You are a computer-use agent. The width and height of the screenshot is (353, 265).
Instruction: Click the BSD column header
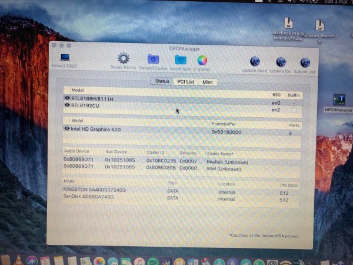[x=277, y=95]
